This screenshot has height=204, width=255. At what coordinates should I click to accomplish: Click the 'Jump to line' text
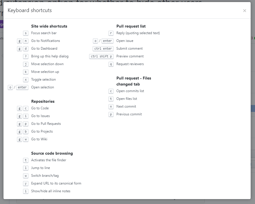click(x=41, y=168)
